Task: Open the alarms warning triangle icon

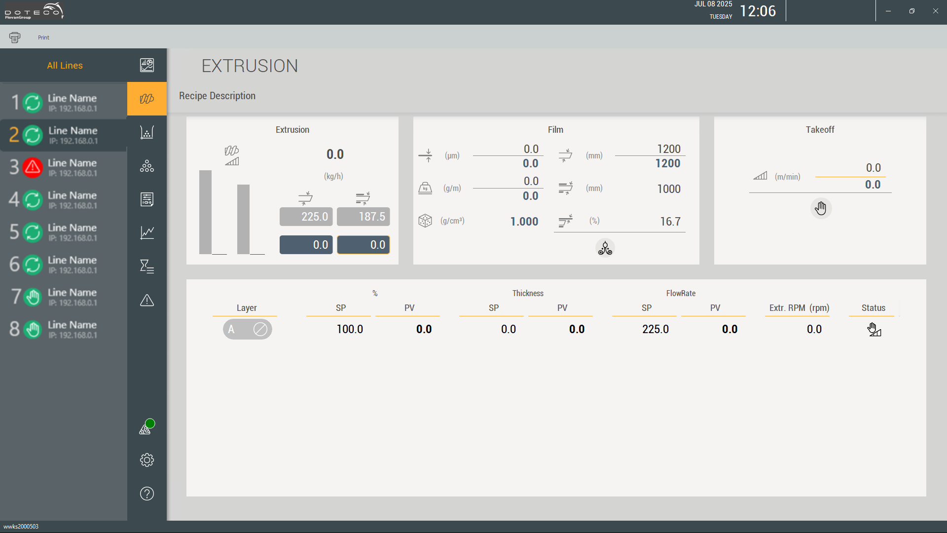Action: tap(147, 300)
